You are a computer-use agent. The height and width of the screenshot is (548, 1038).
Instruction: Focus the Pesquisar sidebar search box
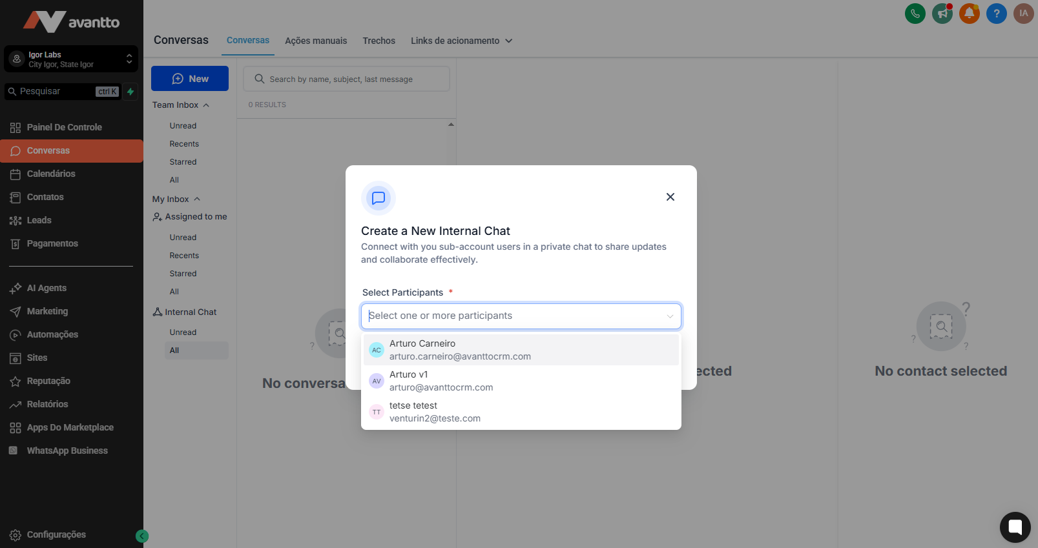[62, 92]
